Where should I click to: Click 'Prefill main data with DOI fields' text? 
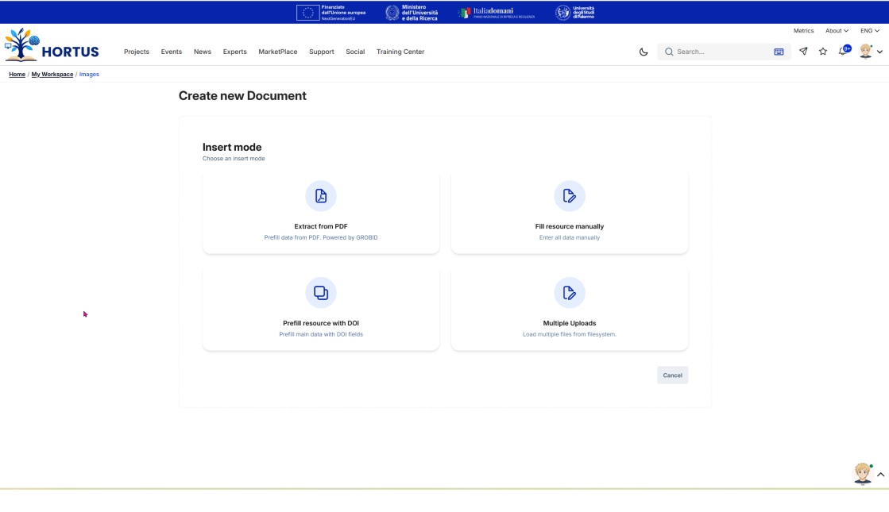click(x=321, y=334)
